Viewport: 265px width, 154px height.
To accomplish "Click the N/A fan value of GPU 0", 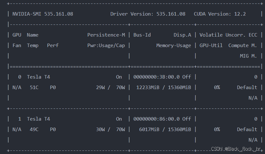I will point(17,87).
